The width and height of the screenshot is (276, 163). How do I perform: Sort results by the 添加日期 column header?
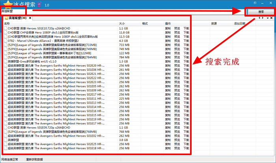239,24
